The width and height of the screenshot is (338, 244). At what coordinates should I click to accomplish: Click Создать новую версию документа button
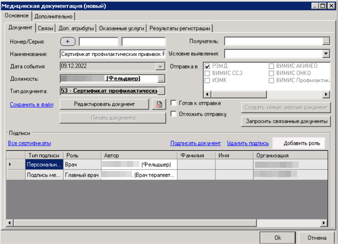(286, 108)
